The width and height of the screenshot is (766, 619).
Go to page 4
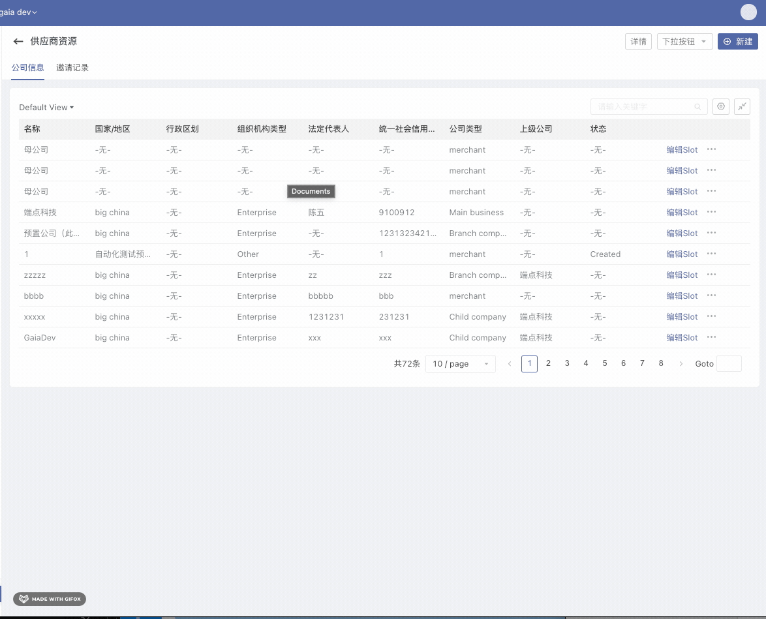586,363
